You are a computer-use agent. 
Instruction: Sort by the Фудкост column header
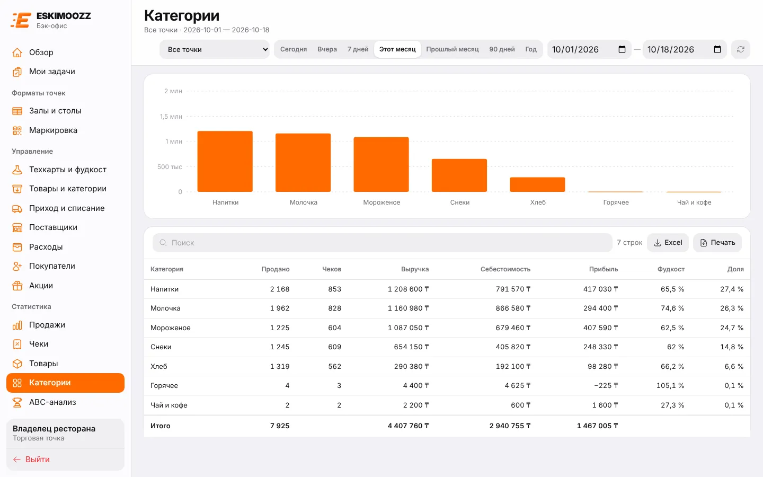click(x=671, y=269)
